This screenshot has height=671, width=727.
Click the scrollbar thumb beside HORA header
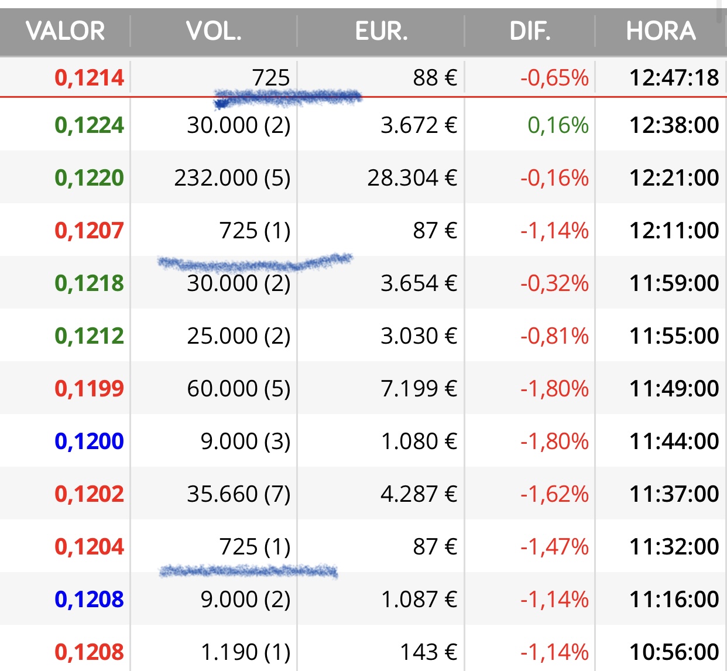(720, 11)
